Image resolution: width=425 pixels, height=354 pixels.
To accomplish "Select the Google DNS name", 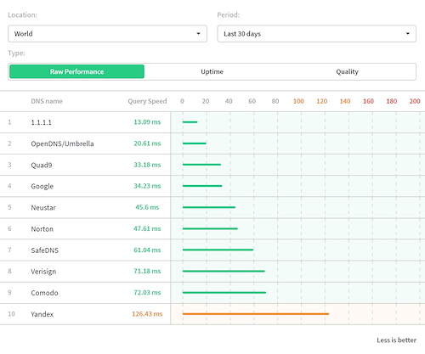I will (42, 186).
